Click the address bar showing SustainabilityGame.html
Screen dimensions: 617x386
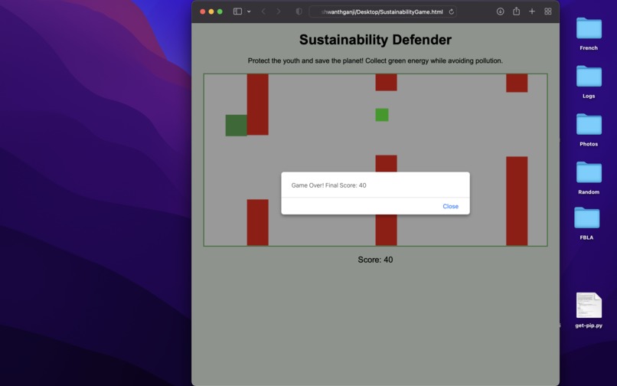pyautogui.click(x=383, y=11)
